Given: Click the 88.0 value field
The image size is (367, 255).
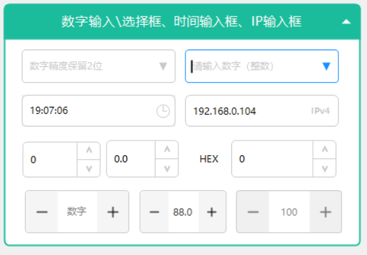Looking at the screenshot, I should click(183, 212).
